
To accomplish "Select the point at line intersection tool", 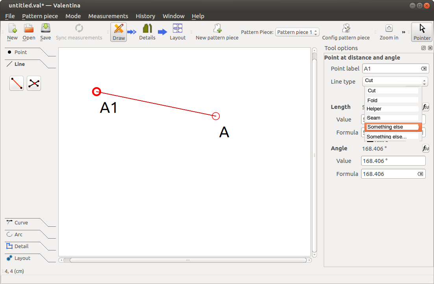I will (x=34, y=83).
